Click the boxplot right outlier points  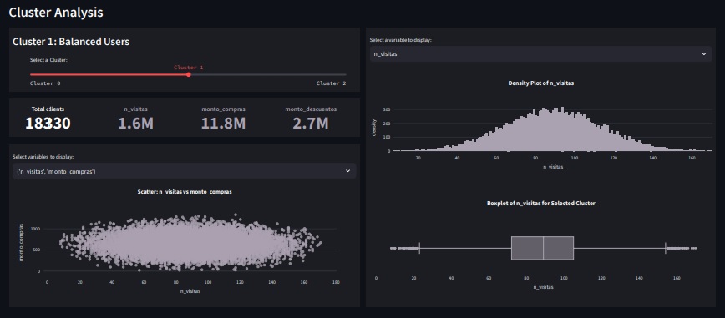pyautogui.click(x=681, y=248)
